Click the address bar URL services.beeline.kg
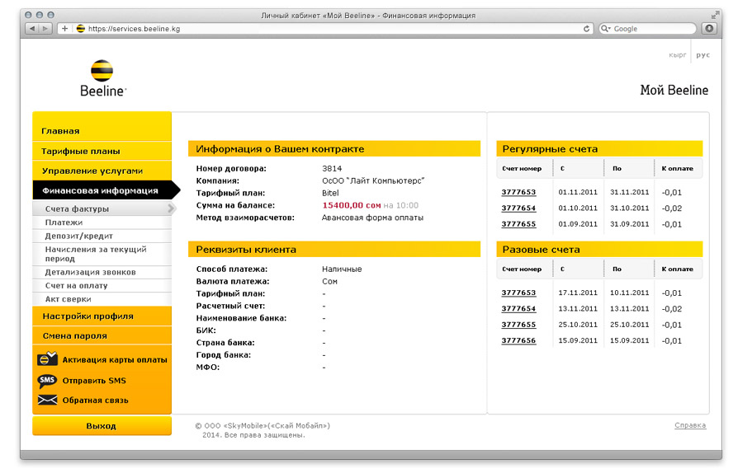738x473 pixels. coord(134,29)
